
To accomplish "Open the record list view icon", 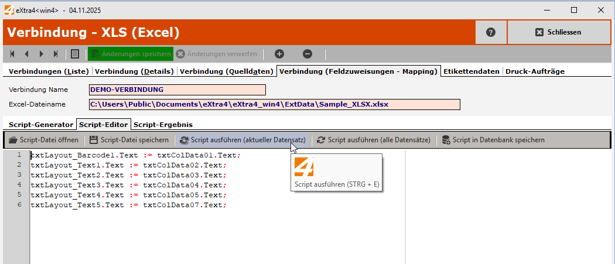I will coord(75,54).
